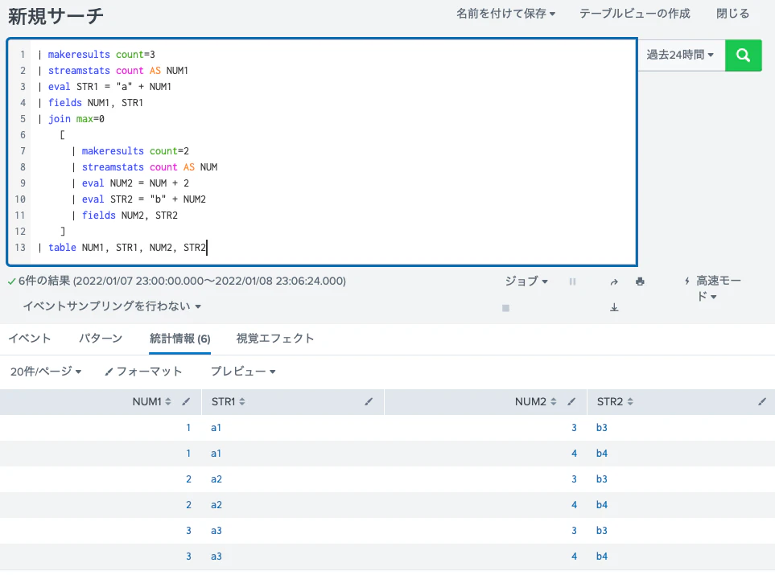The image size is (775, 575).
Task: Open the イベントサンプリングを行わない dropdown
Action: [x=112, y=306]
